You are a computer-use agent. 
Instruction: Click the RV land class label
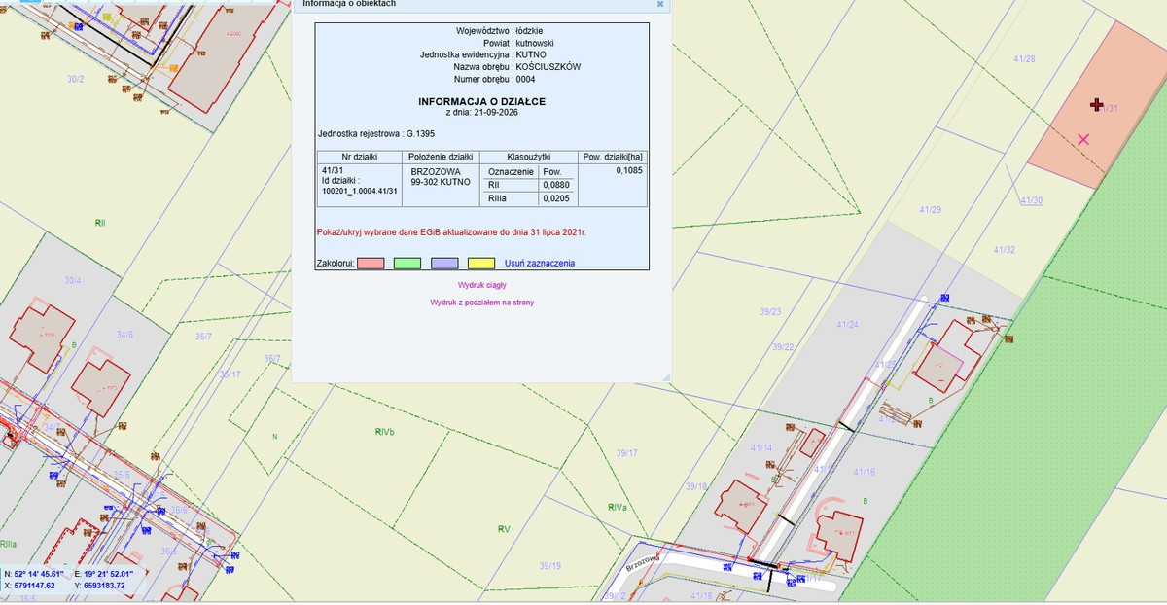(x=504, y=529)
